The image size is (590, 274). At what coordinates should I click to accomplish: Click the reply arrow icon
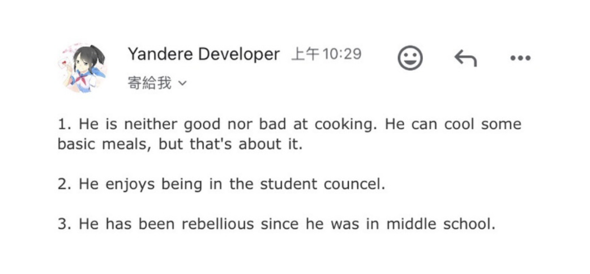pos(465,57)
